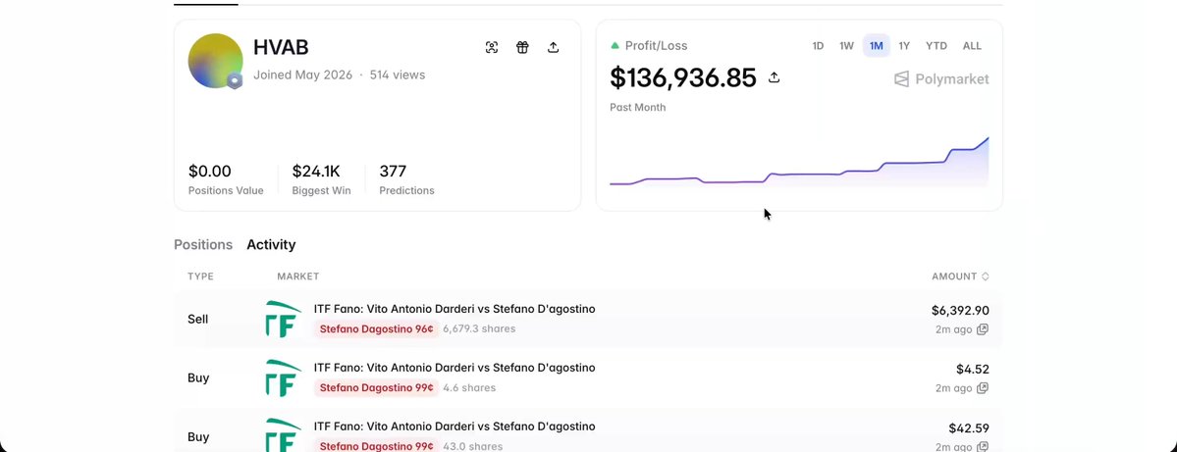Screen dimensions: 1177x452
Task: Open the Sell row ITF Fano market title
Action: tap(455, 309)
